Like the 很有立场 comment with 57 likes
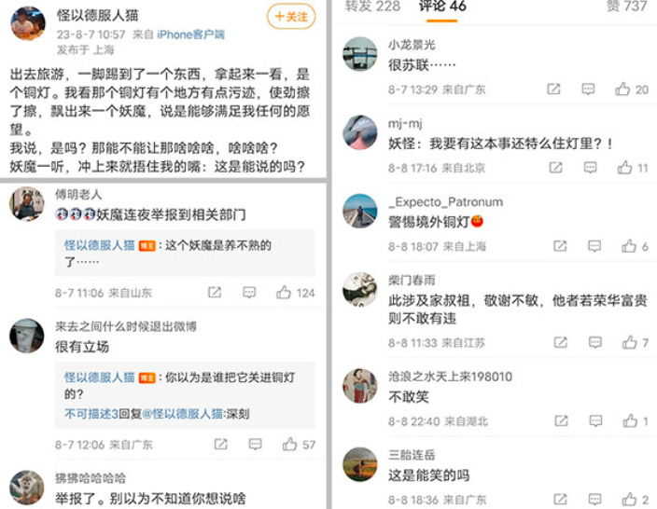657x509 pixels. (289, 444)
